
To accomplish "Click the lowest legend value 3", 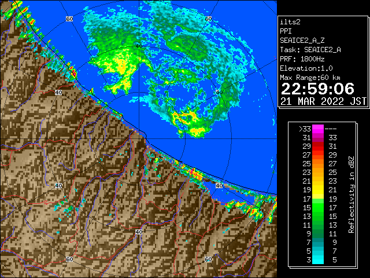I will click(309, 260).
